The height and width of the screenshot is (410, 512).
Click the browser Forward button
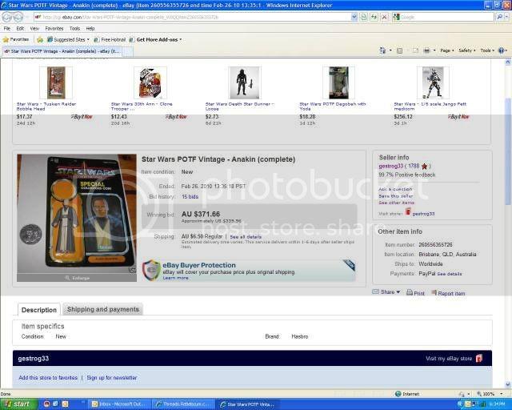(x=18, y=17)
